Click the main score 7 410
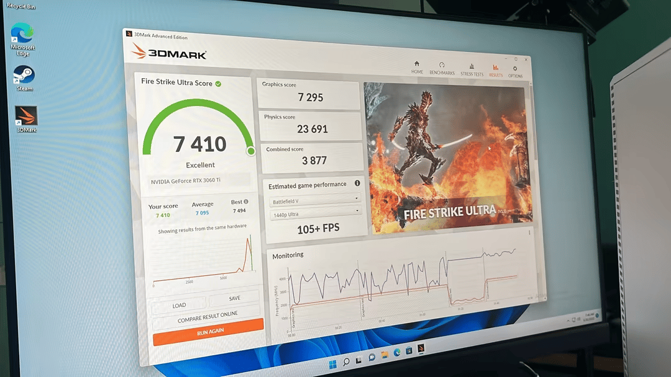 [200, 144]
